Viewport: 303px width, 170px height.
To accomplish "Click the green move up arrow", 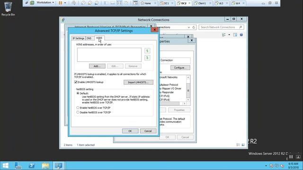I will tap(147, 51).
